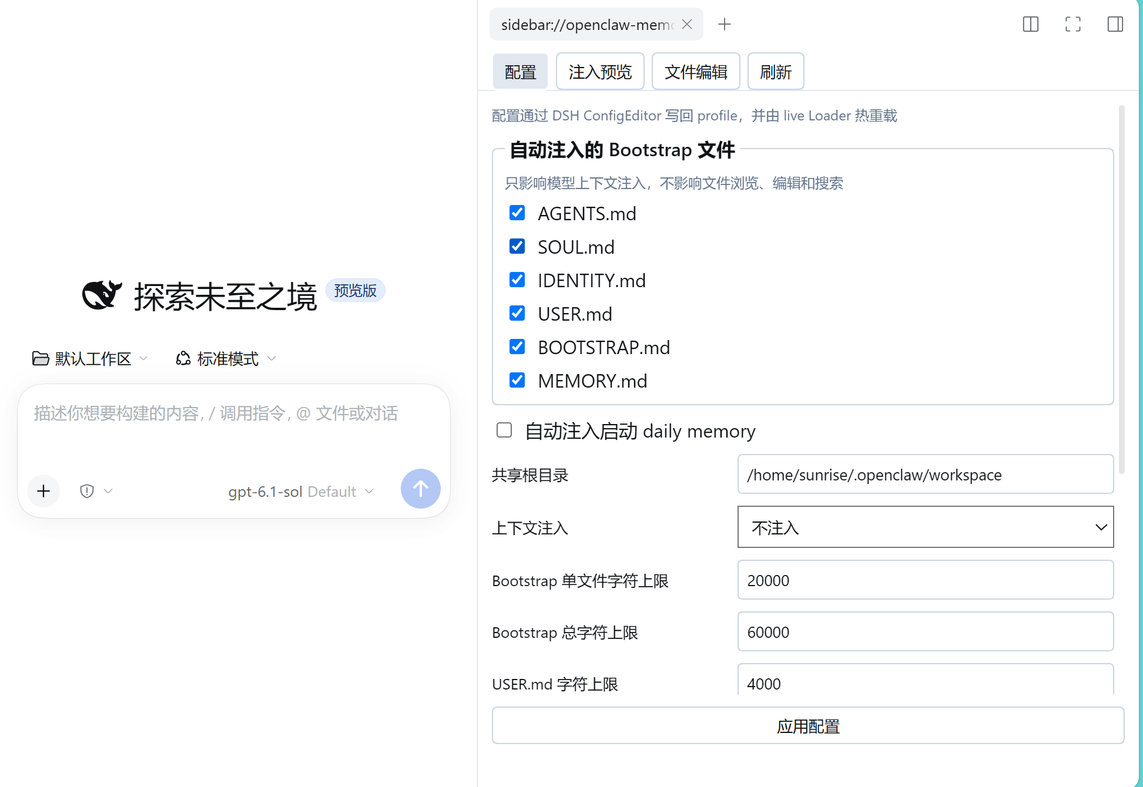
Task: Expand the chevron next to shield icon
Action: (108, 491)
